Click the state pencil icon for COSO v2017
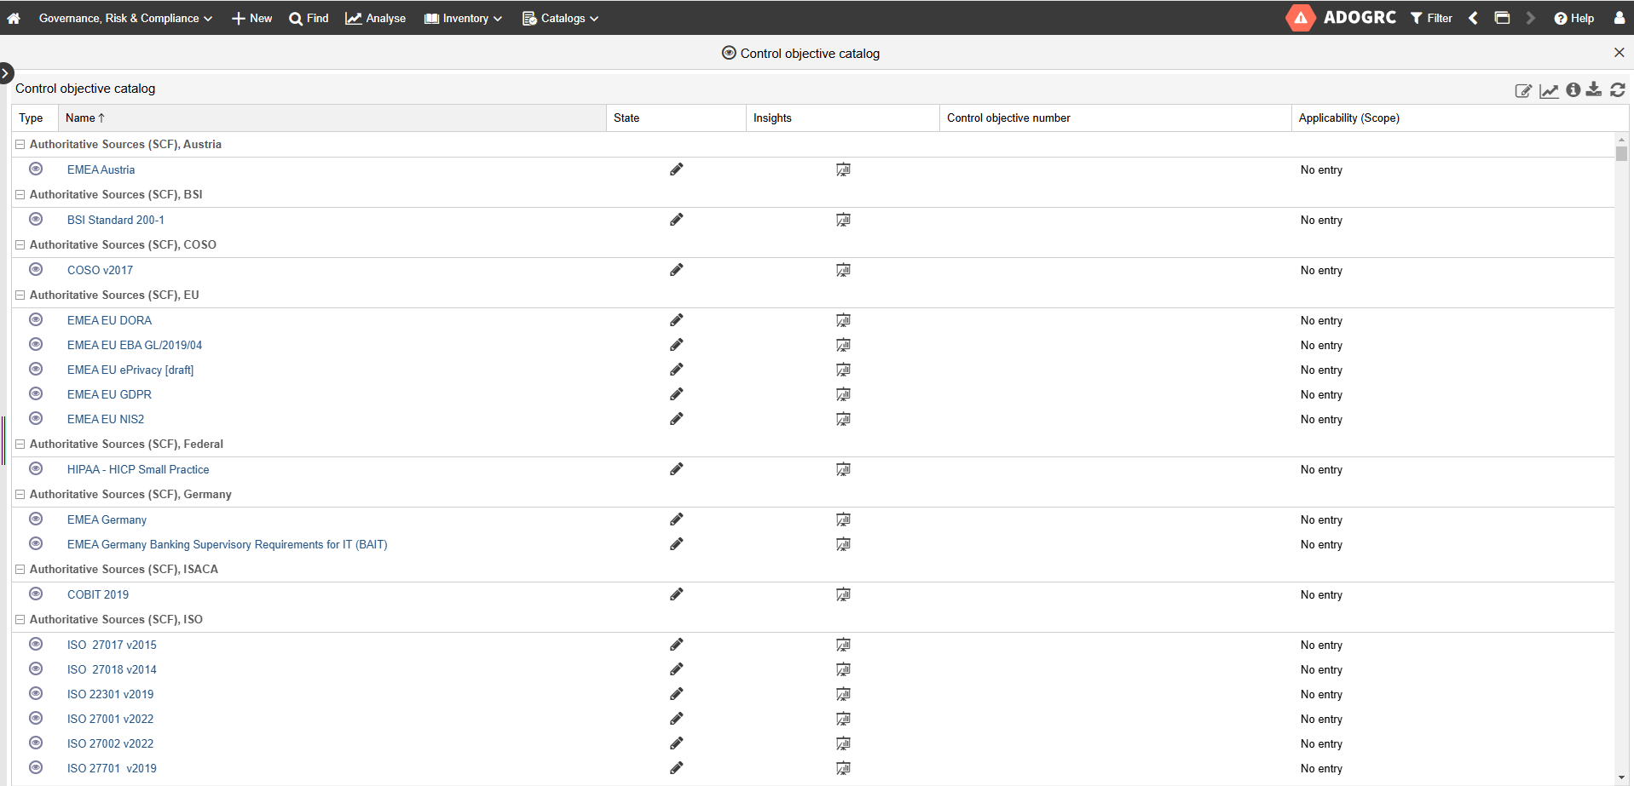The height and width of the screenshot is (786, 1634). 676,270
